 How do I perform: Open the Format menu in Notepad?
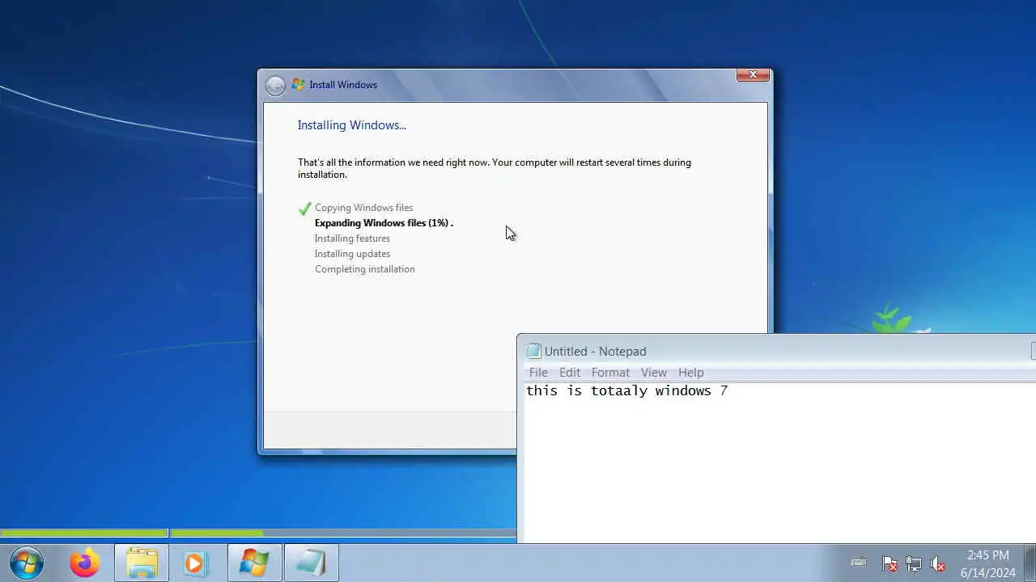(x=610, y=373)
